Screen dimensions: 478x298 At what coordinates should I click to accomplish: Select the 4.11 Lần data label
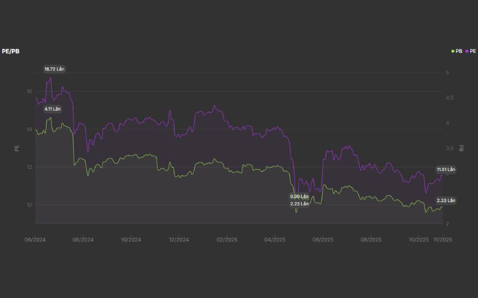[53, 109]
